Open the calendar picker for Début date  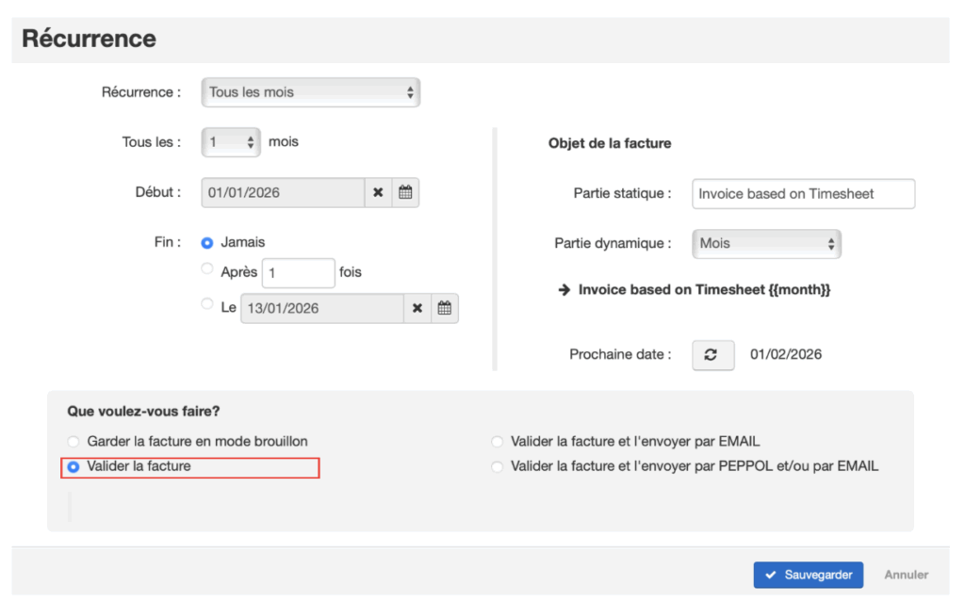click(x=405, y=192)
